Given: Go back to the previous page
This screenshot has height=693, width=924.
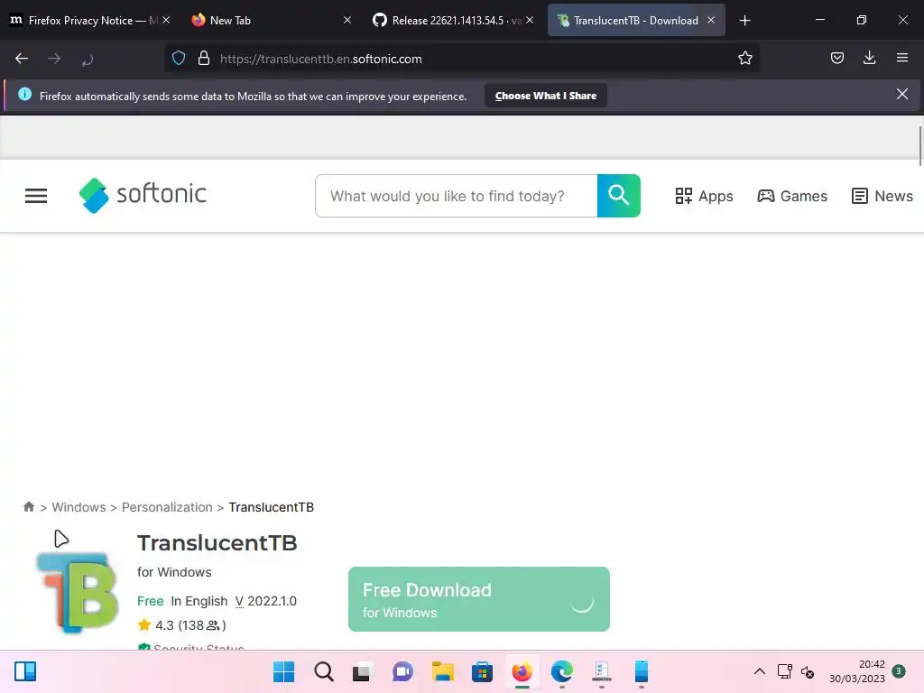Looking at the screenshot, I should [x=22, y=59].
